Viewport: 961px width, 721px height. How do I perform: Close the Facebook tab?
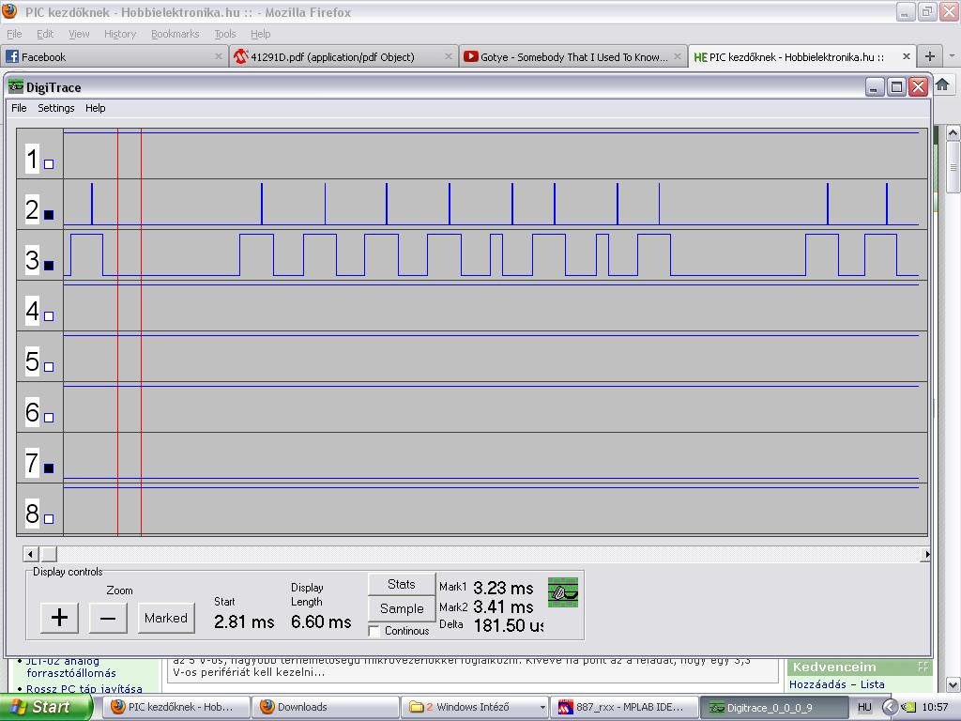[x=218, y=56]
